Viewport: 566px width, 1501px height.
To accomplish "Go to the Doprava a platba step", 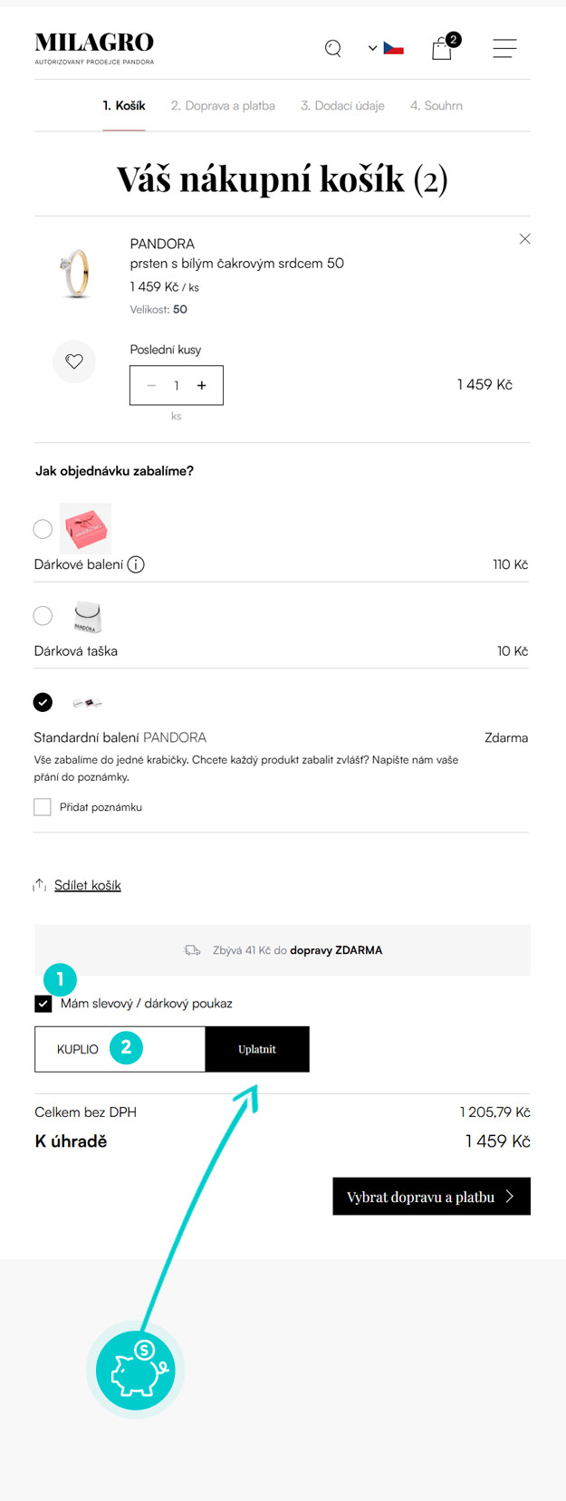I will 223,106.
